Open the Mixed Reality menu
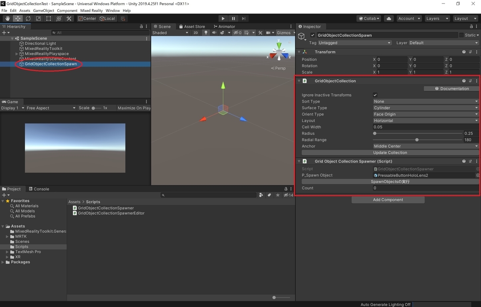The image size is (481, 307). [x=91, y=10]
